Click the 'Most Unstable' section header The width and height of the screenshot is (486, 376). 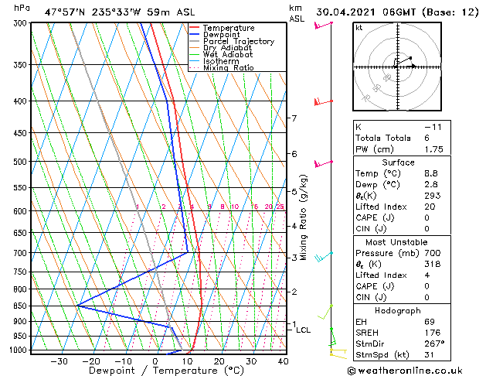(x=396, y=242)
